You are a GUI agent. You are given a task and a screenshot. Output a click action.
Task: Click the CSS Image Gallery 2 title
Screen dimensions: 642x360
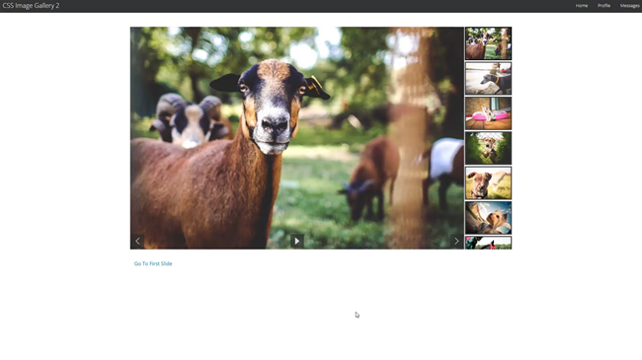point(32,6)
